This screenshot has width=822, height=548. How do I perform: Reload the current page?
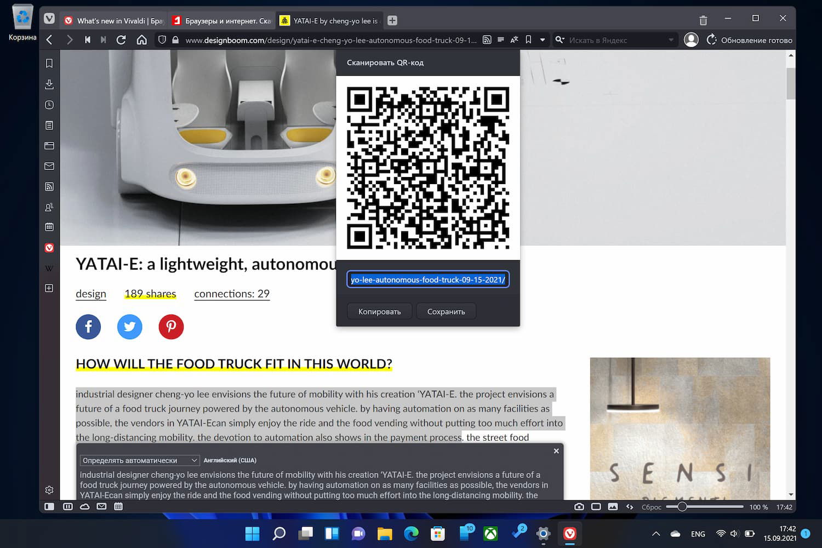(x=121, y=40)
